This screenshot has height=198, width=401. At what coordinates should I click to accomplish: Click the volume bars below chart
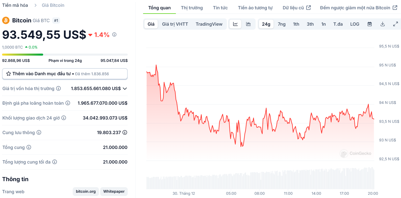click(260, 179)
